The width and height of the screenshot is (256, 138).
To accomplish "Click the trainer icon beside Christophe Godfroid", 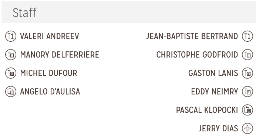I will pyautogui.click(x=247, y=55).
